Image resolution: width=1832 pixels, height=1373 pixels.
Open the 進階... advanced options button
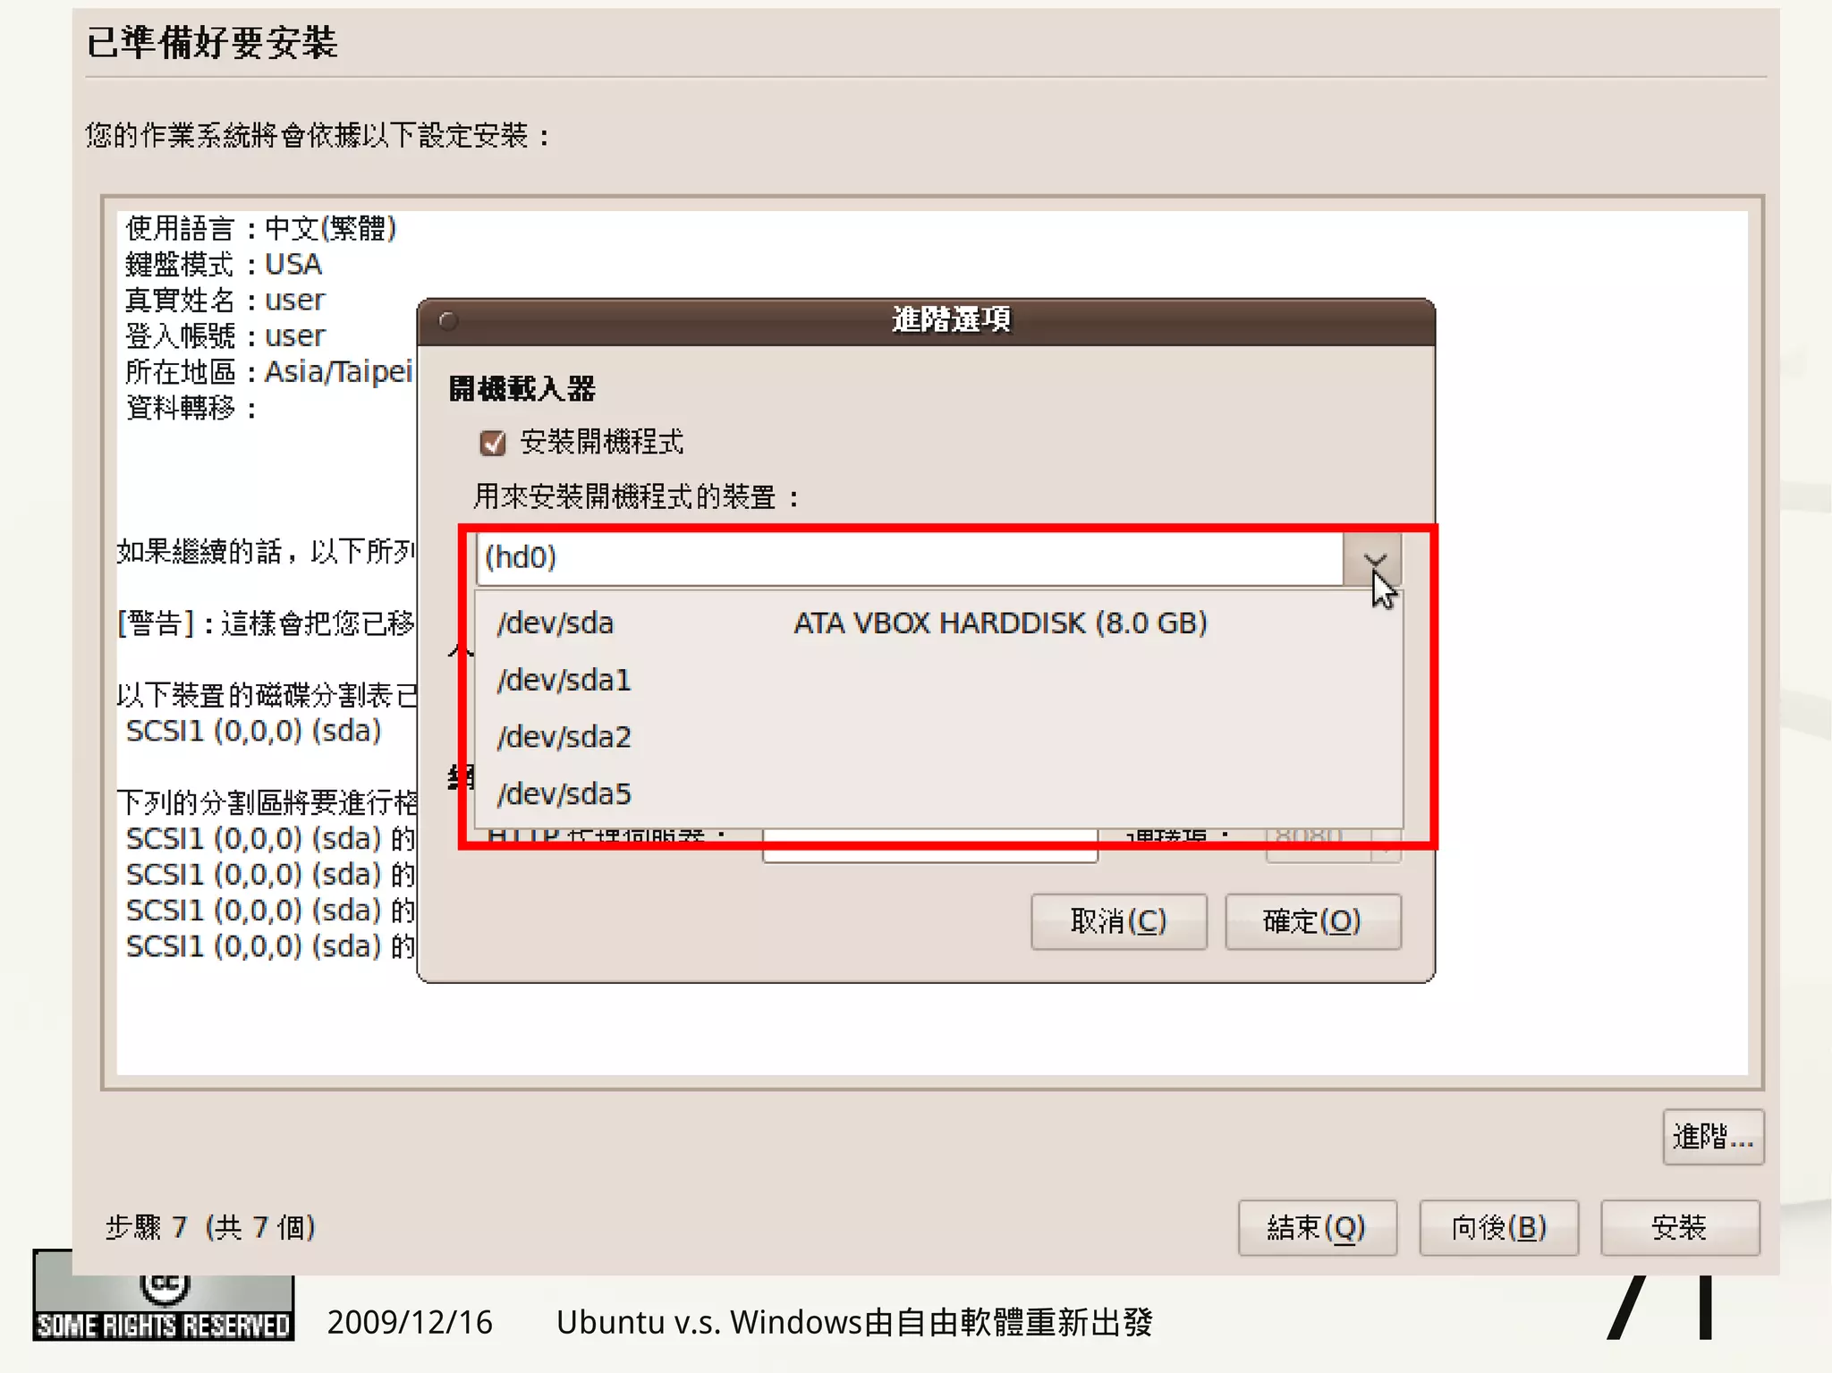(1713, 1137)
